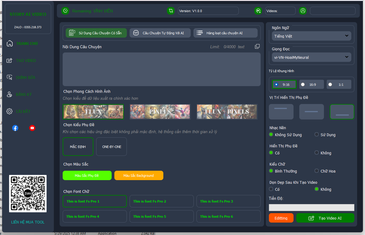Go to TRANG CHỦ menu item
This screenshot has width=365, height=235.
pyautogui.click(x=27, y=44)
